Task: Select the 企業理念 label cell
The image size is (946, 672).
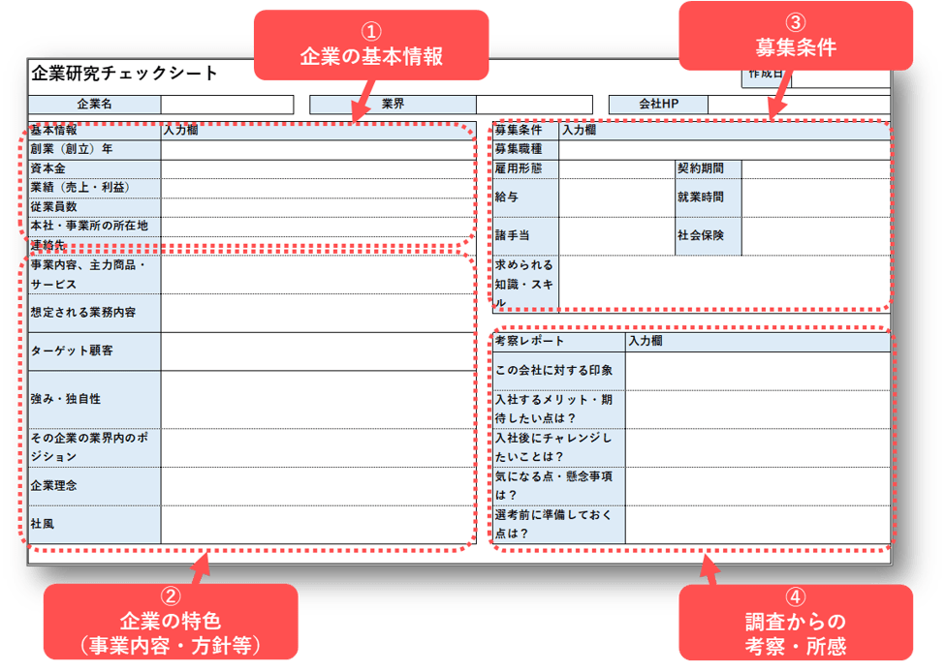Action: (95, 486)
